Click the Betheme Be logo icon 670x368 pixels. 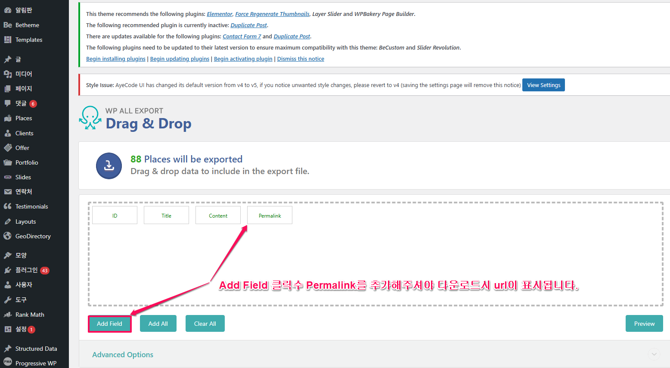click(x=7, y=25)
